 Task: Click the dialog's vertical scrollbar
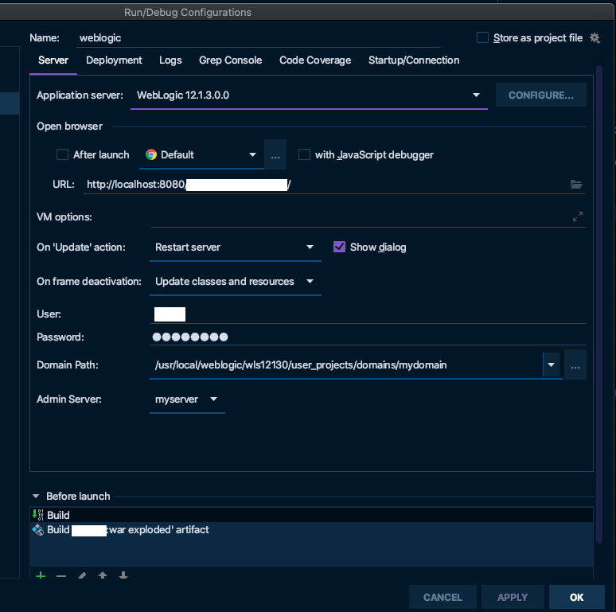(599, 305)
